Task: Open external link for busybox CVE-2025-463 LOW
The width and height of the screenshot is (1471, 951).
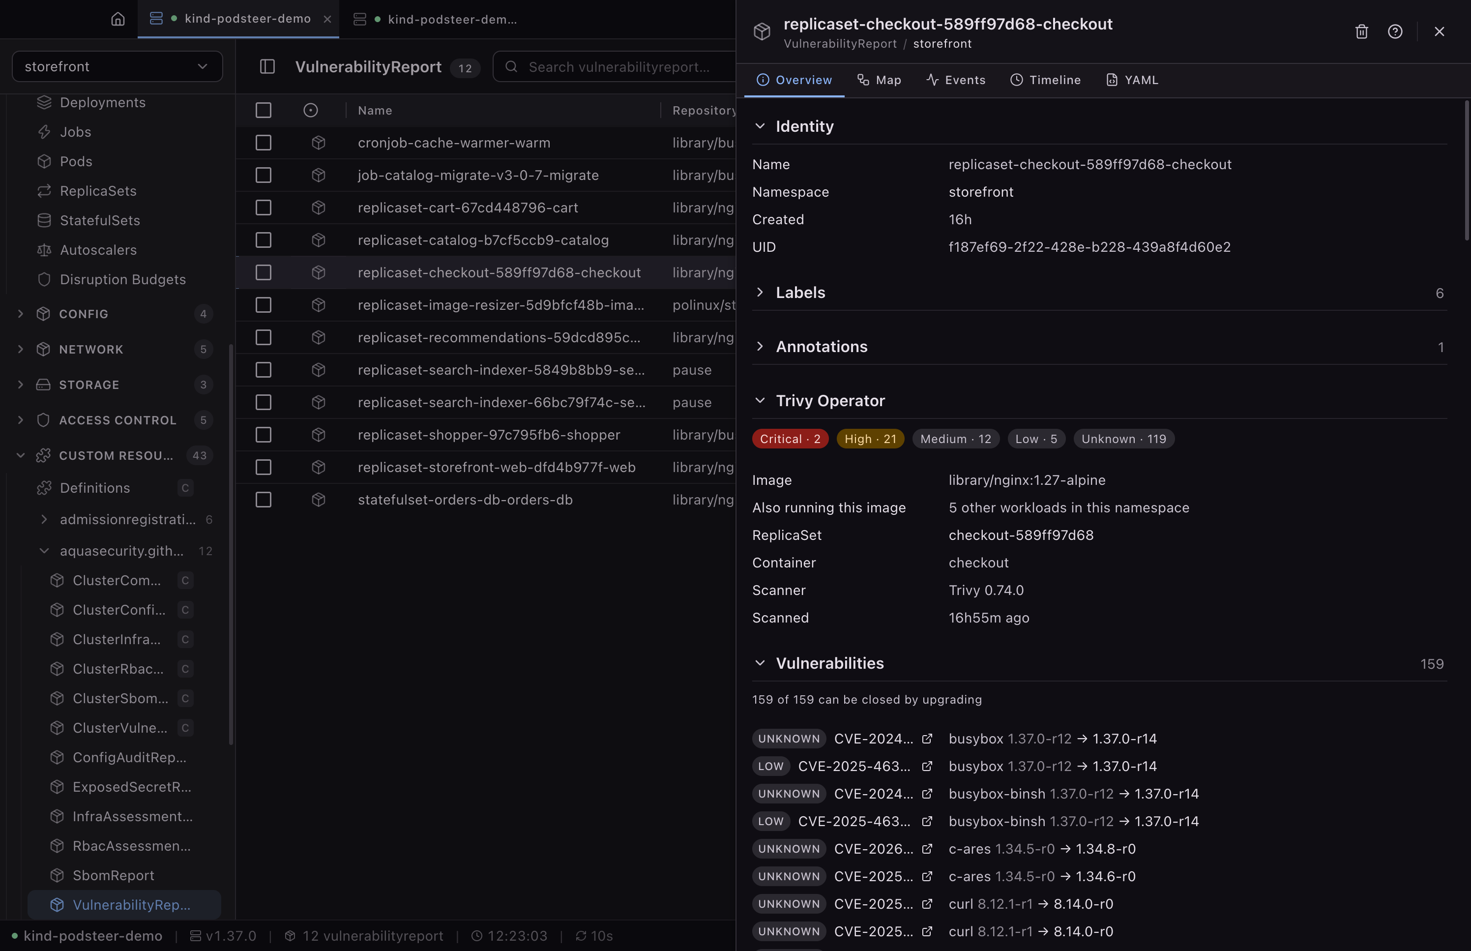Action: point(927,767)
